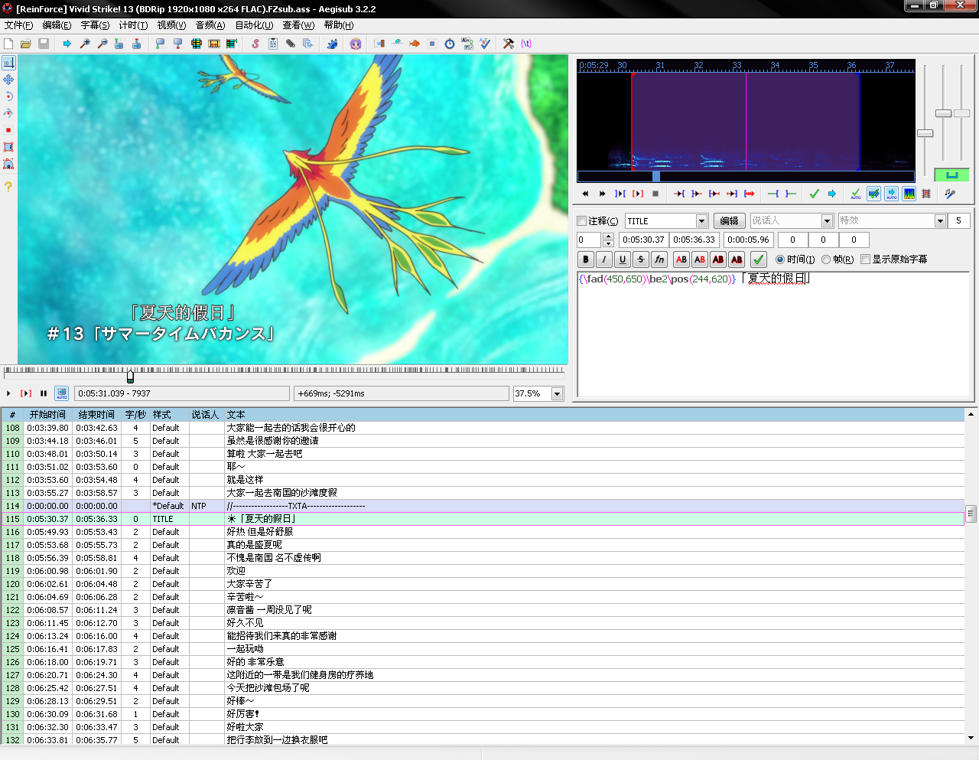Image resolution: width=979 pixels, height=760 pixels.
Task: Open the Spell Checker icon
Action: 485,44
